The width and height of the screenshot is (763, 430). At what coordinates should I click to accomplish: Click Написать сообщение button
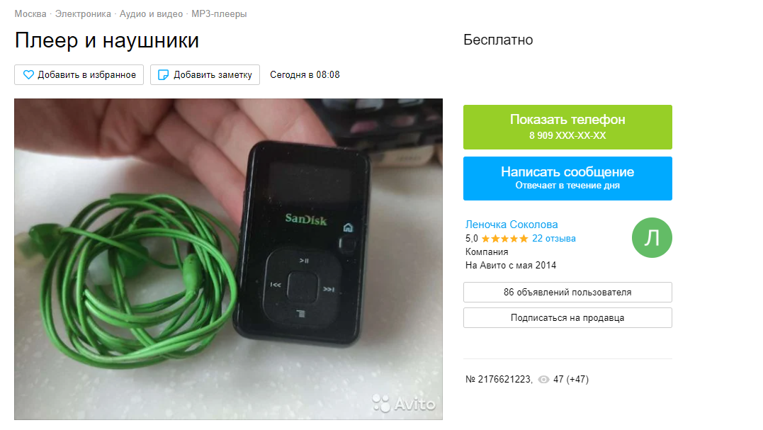(567, 179)
